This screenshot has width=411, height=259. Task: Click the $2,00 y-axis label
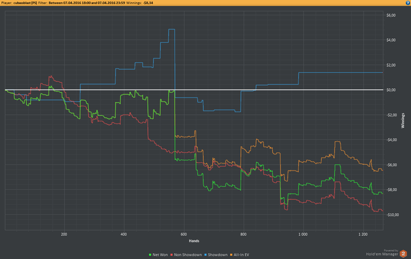click(391, 65)
